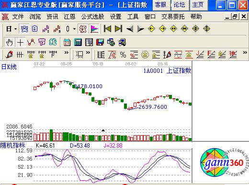Toggle the crosshair cursor tool
The height and width of the screenshot is (185, 249).
click(x=21, y=43)
